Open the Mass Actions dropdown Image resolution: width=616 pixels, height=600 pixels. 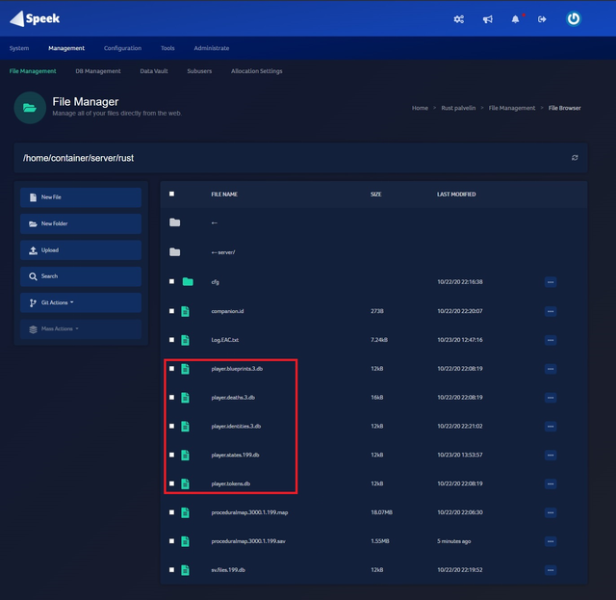[x=81, y=328]
